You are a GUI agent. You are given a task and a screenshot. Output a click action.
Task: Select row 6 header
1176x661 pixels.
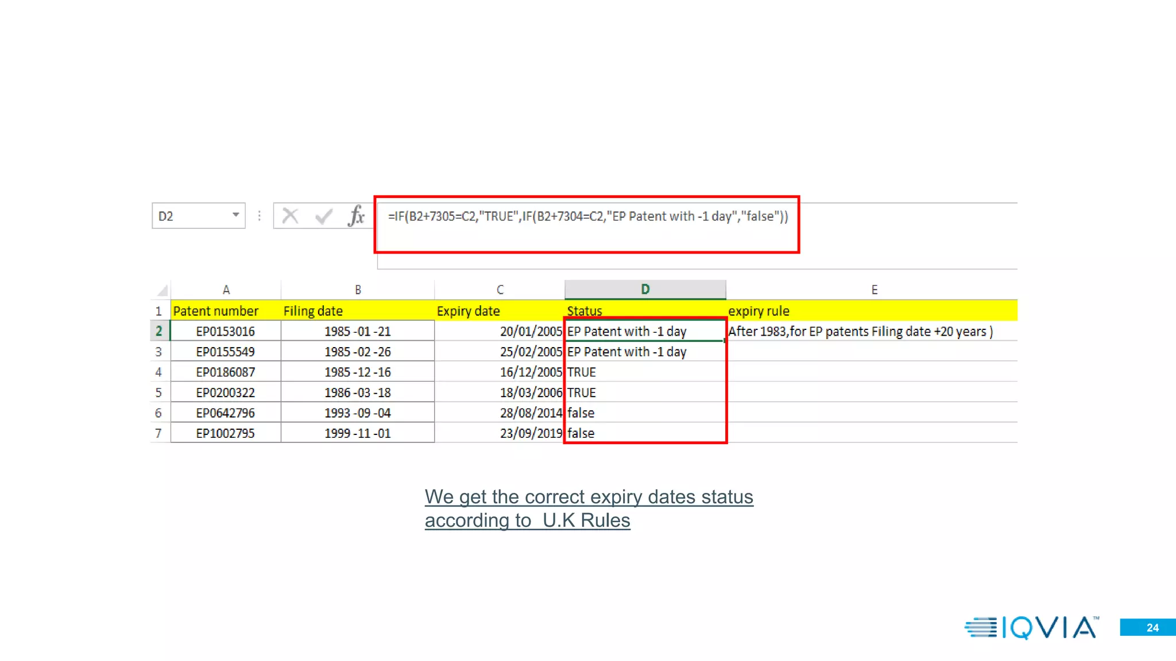[159, 413]
